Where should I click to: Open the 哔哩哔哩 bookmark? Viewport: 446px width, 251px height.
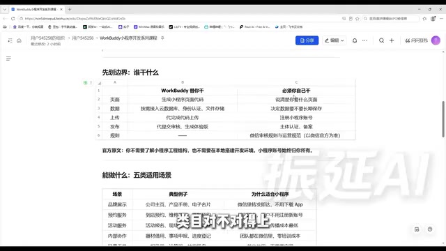pyautogui.click(x=220, y=26)
